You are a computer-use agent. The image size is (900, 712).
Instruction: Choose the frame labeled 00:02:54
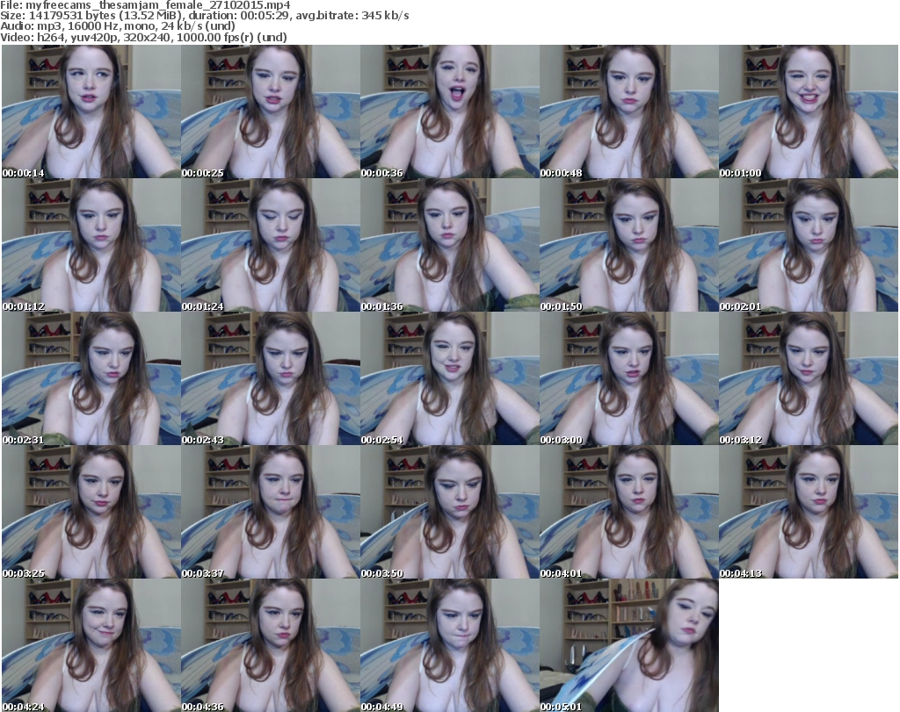pyautogui.click(x=450, y=378)
